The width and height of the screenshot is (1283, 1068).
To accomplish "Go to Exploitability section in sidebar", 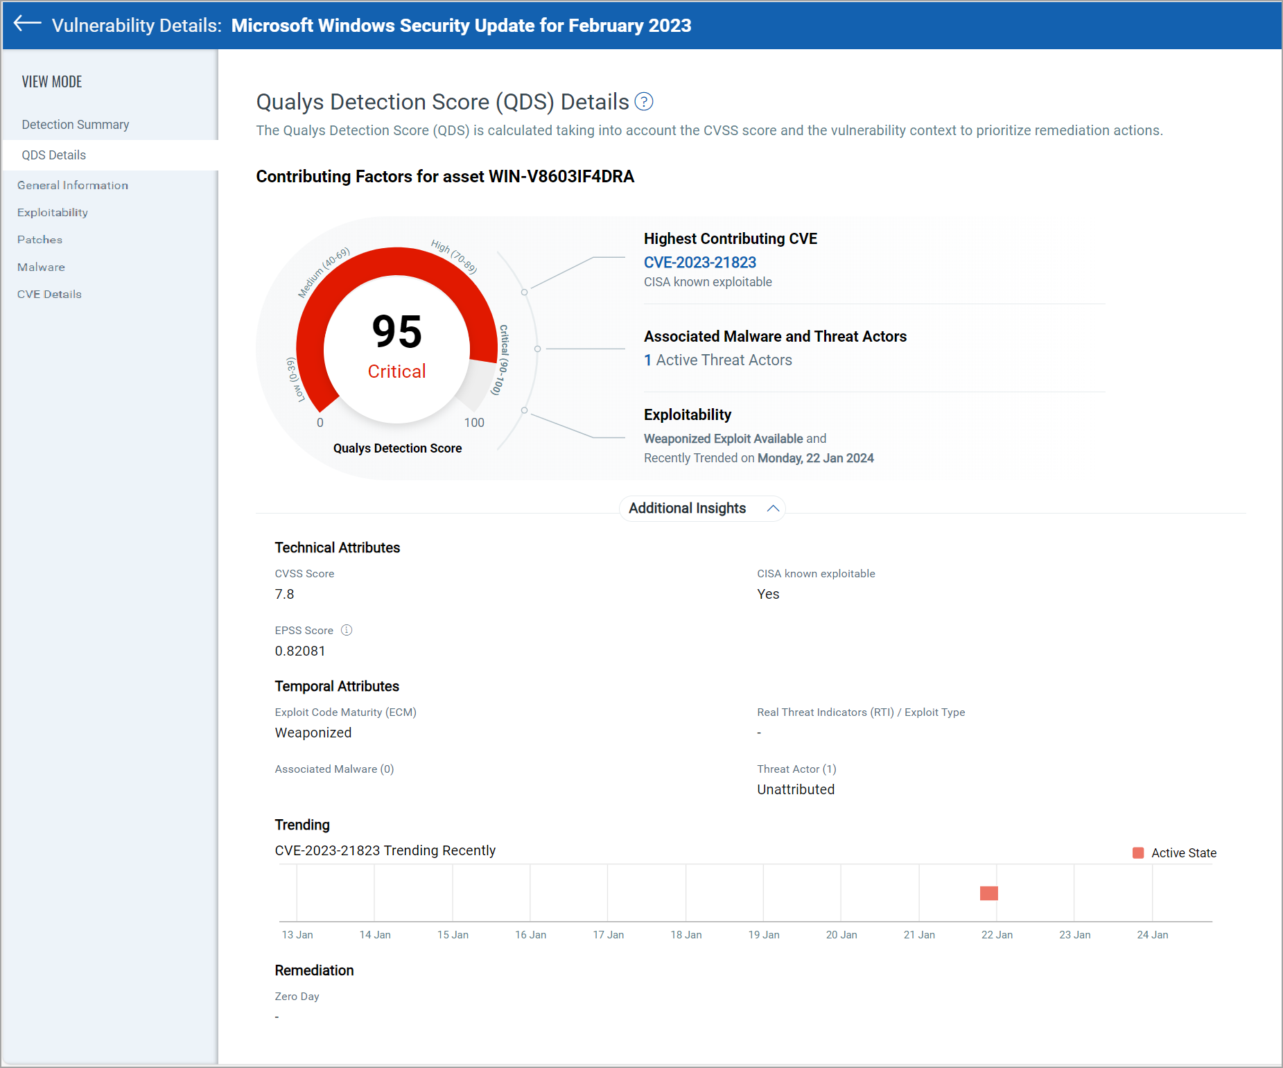I will [53, 212].
